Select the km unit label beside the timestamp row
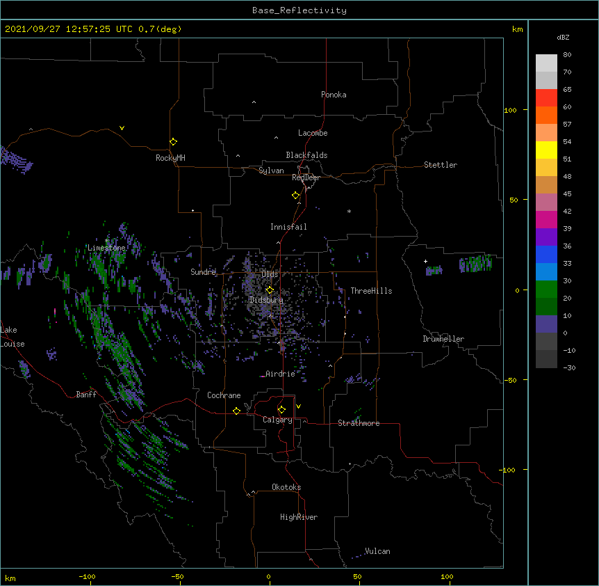 click(x=517, y=29)
